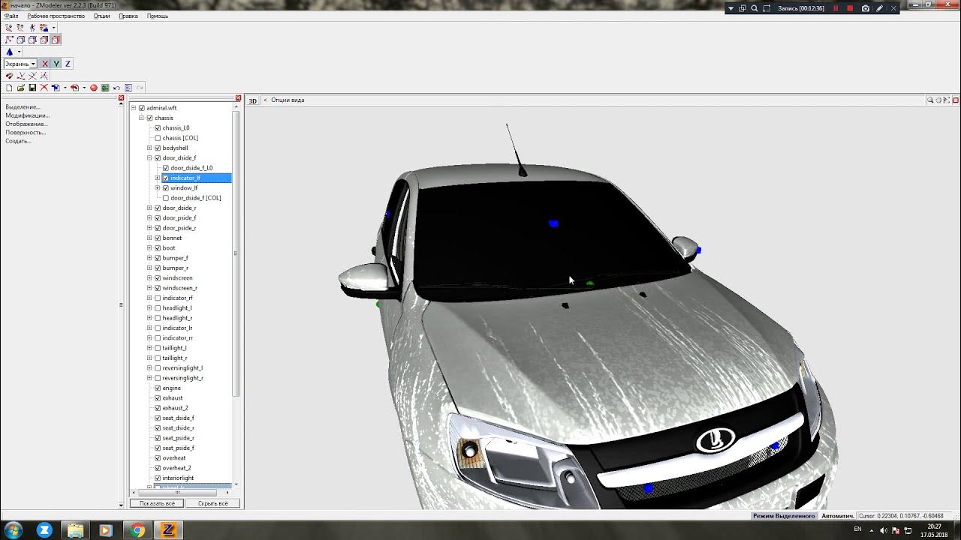Click the Модификации... command panel entry
The width and height of the screenshot is (961, 540).
pos(28,115)
